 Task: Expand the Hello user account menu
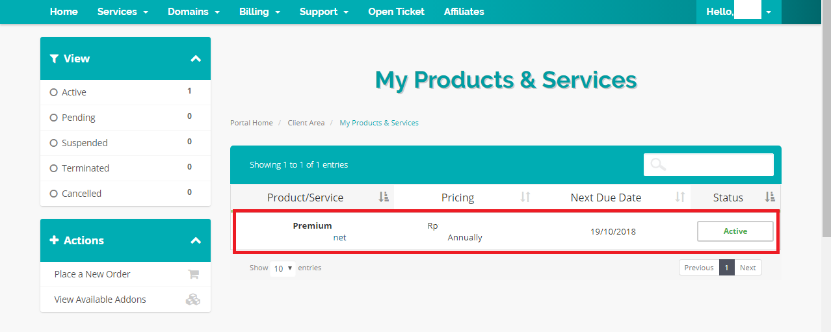(739, 12)
